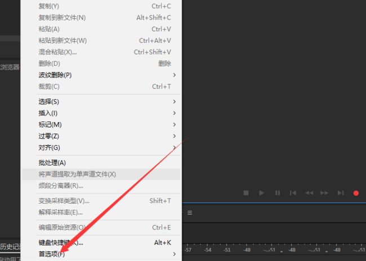
Task: Select 将声道提取为单声道文件(X) entry
Action: pyautogui.click(x=101, y=174)
